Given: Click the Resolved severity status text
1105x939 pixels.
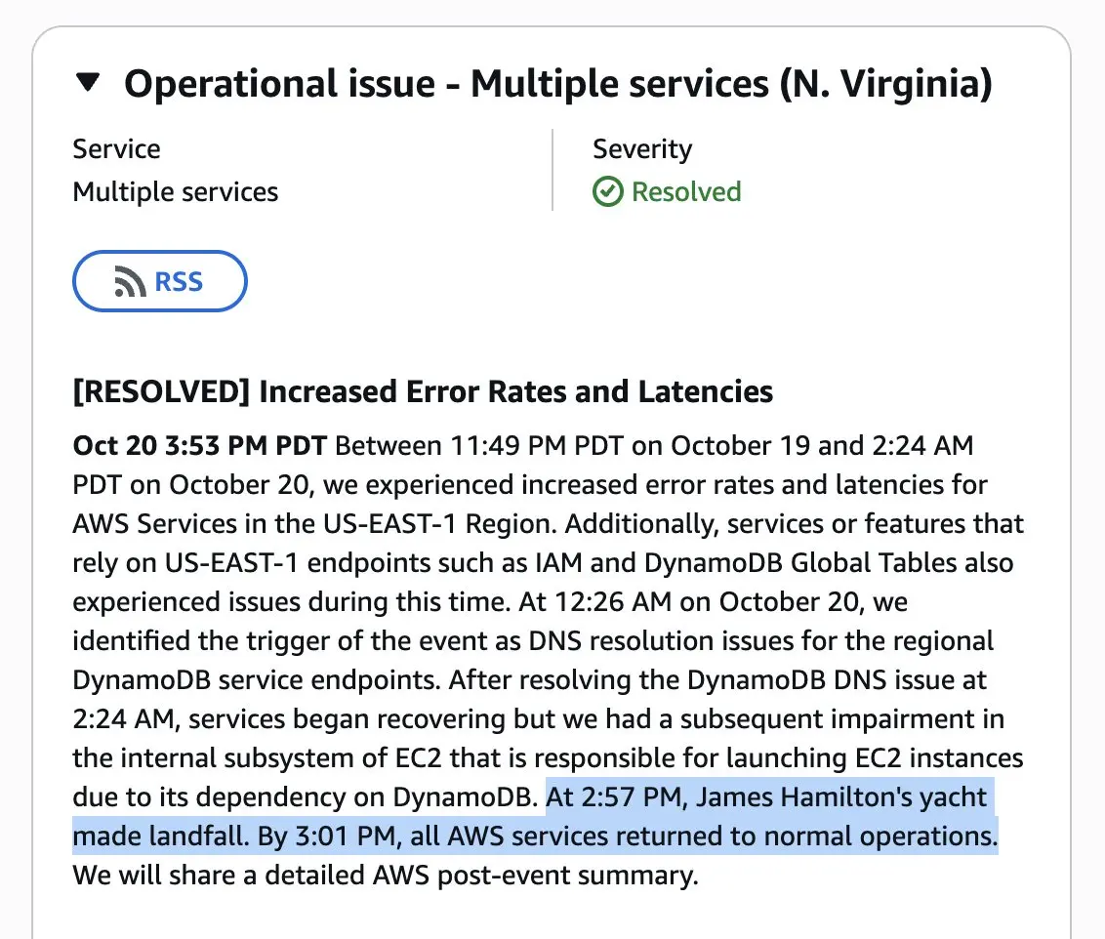Looking at the screenshot, I should pyautogui.click(x=685, y=191).
